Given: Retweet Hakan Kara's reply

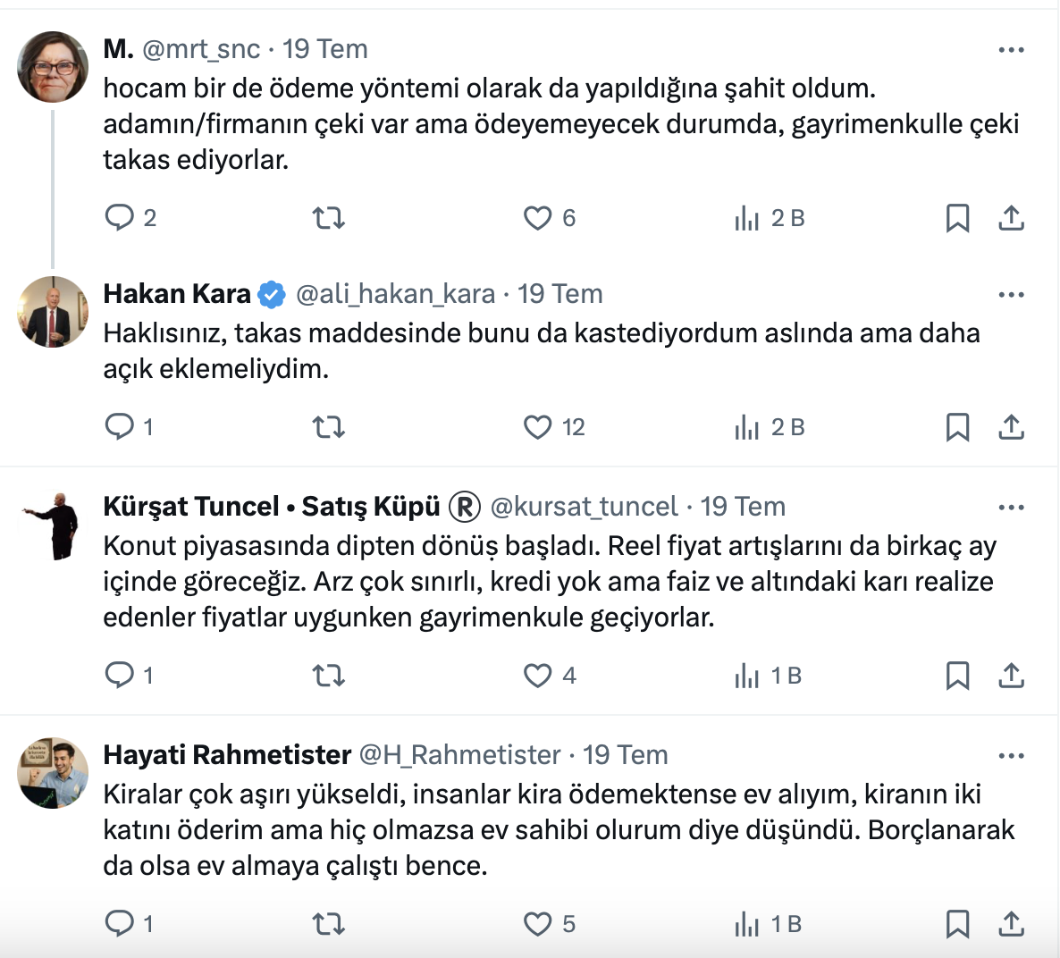Looking at the screenshot, I should pyautogui.click(x=329, y=427).
